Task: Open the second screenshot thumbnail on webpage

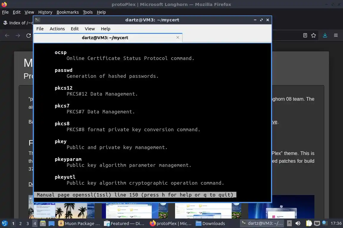Action: click(135, 210)
